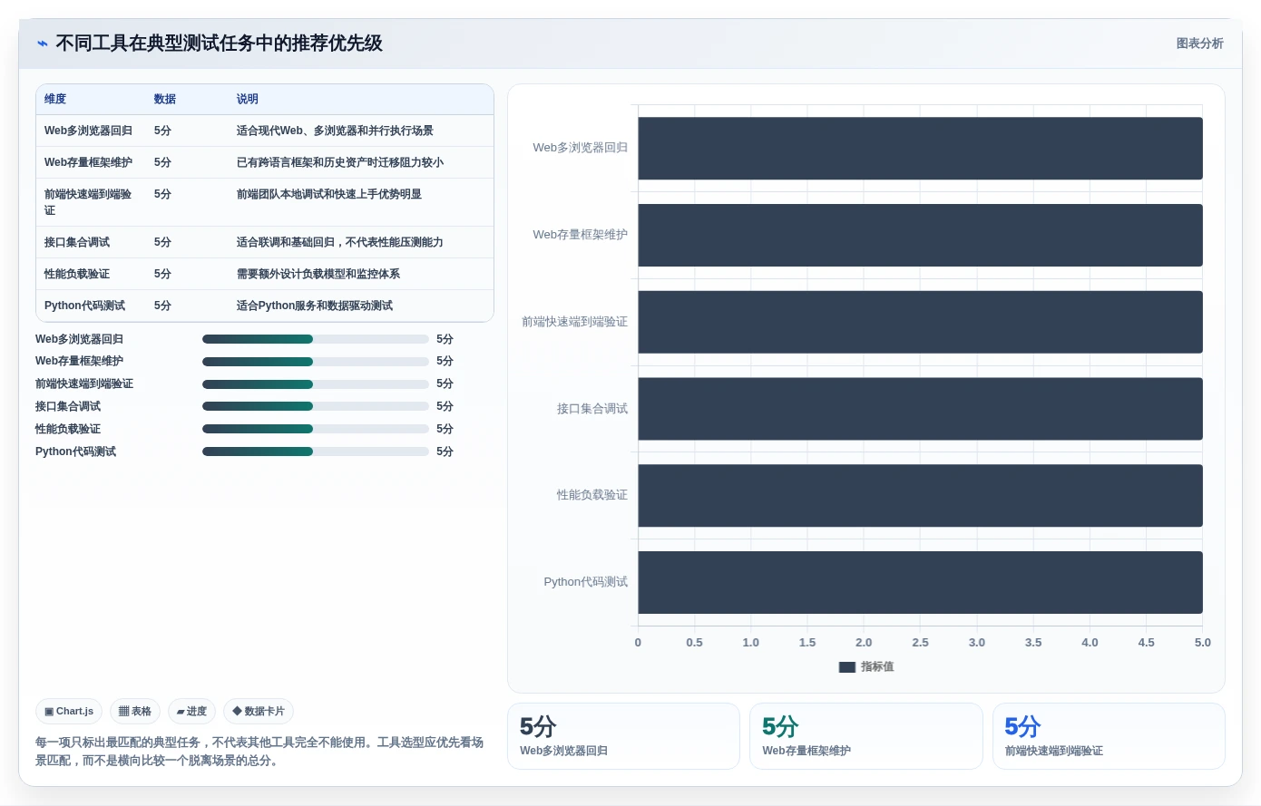Open the 5分 Web多浏览器回归 data card
Image resolution: width=1261 pixels, height=806 pixels.
pos(623,736)
